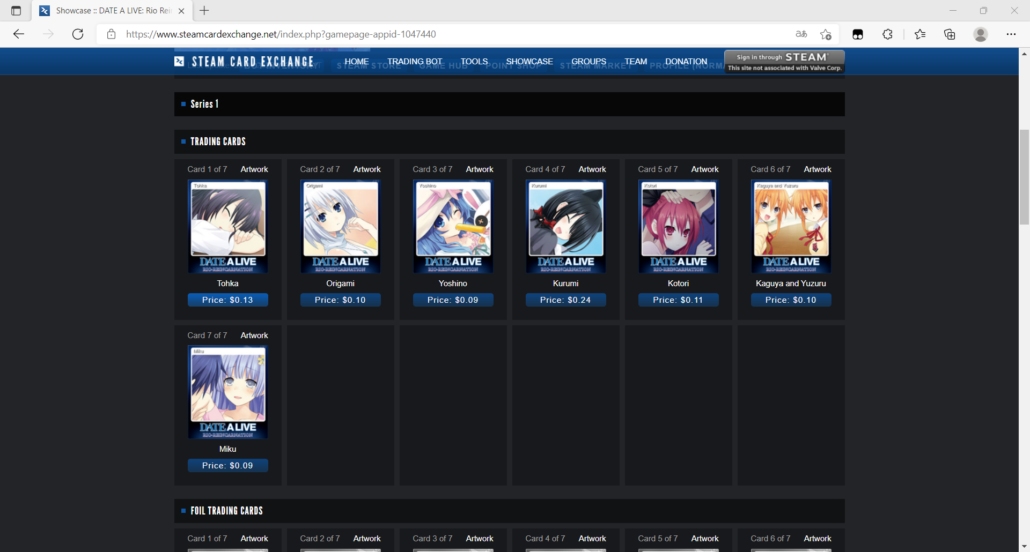Viewport: 1030px width, 552px height.
Task: Open Artwork link for Card 1 of 7 Tohka
Action: click(x=254, y=169)
